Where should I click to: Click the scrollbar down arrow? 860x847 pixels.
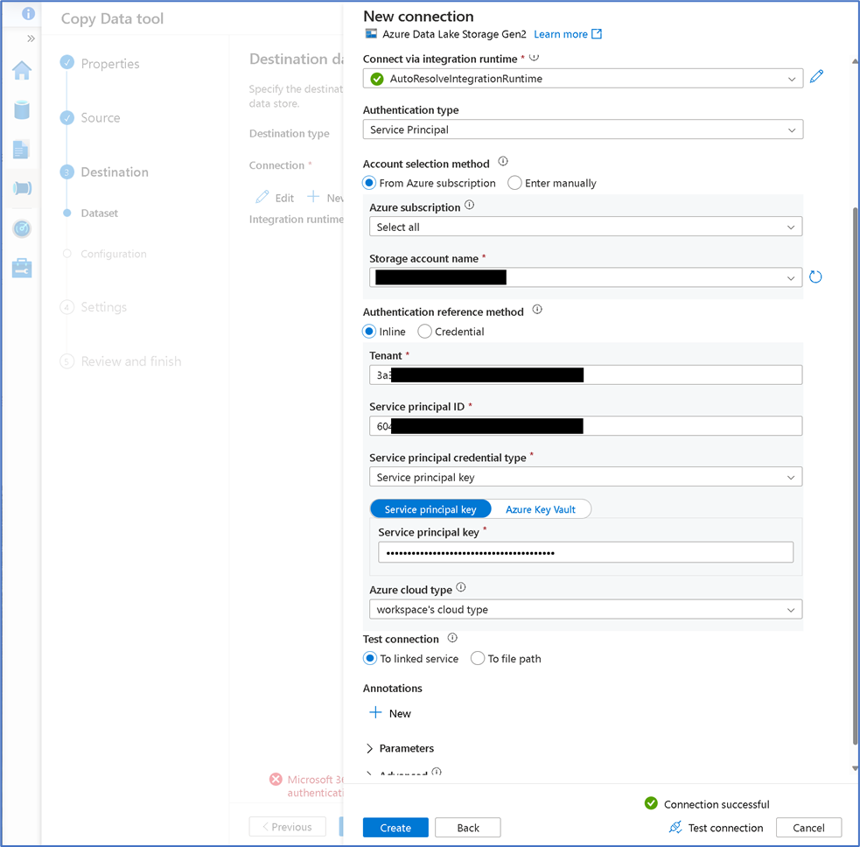click(855, 768)
